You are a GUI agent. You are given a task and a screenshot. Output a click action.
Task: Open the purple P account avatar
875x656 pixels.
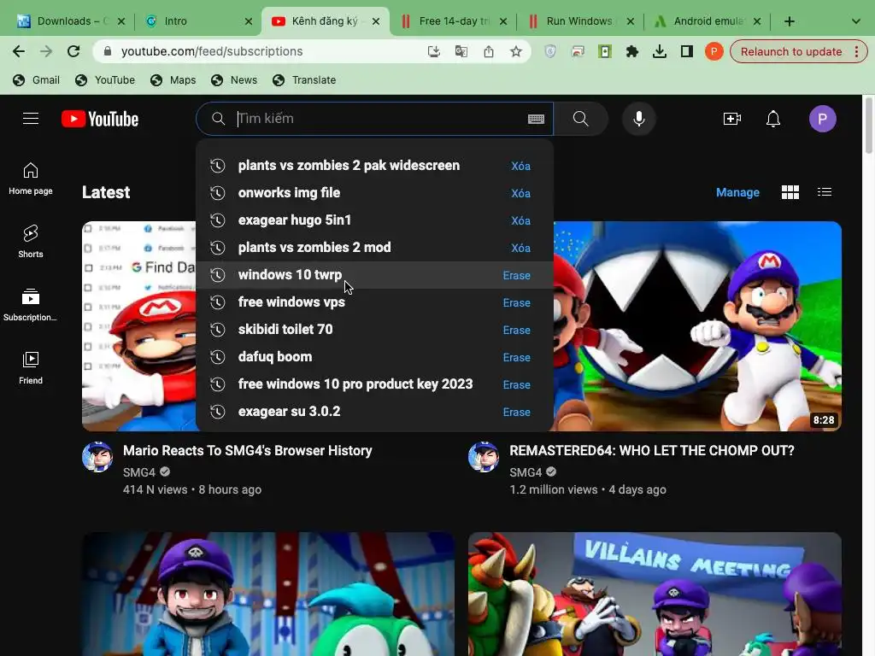pyautogui.click(x=822, y=119)
